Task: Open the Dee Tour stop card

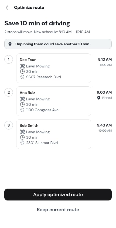Action: point(54,68)
